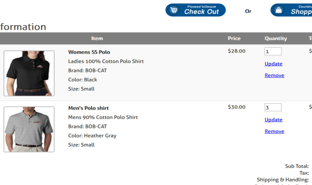
Task: Remove the Womens SS Polo from cart
Action: pyautogui.click(x=274, y=75)
